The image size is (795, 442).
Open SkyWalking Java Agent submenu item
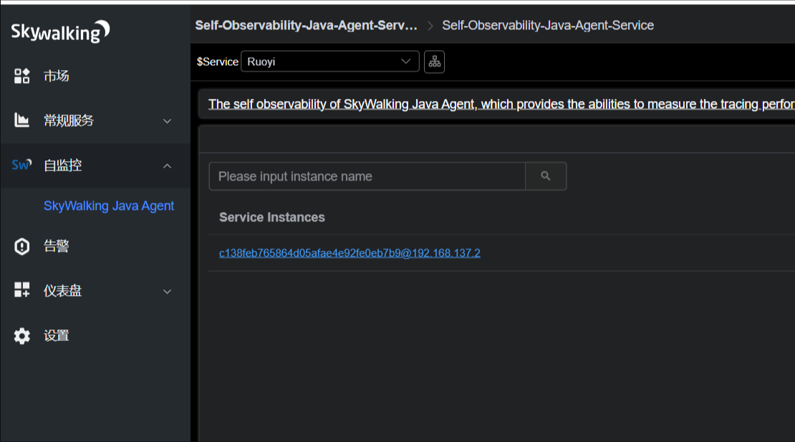point(108,206)
